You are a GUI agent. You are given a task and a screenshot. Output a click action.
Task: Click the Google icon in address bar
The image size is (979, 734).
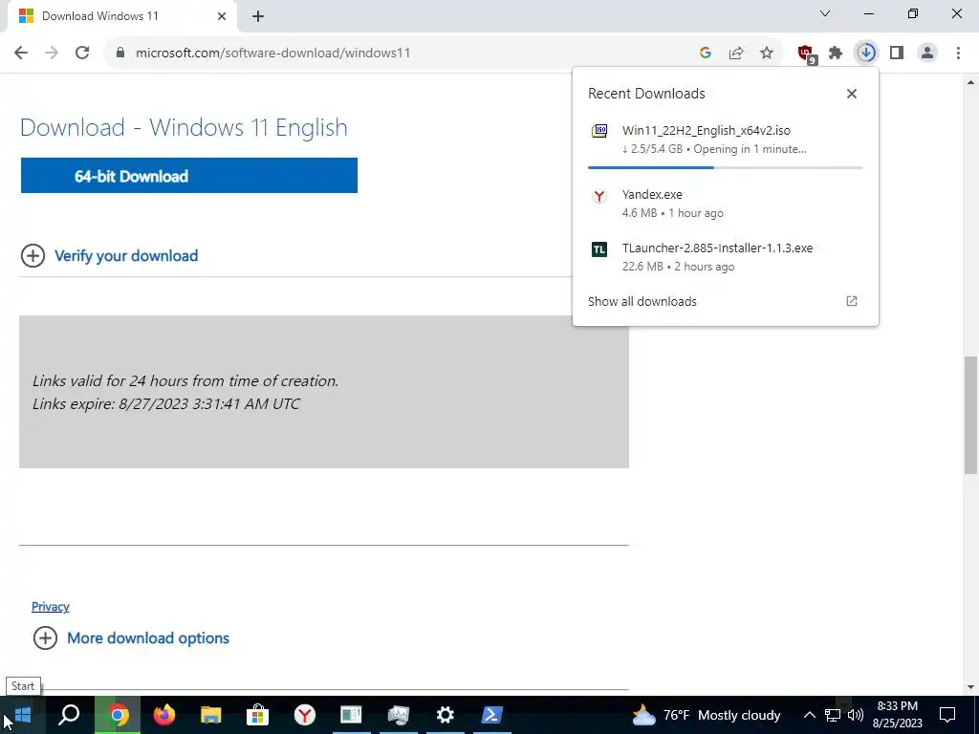pos(706,54)
